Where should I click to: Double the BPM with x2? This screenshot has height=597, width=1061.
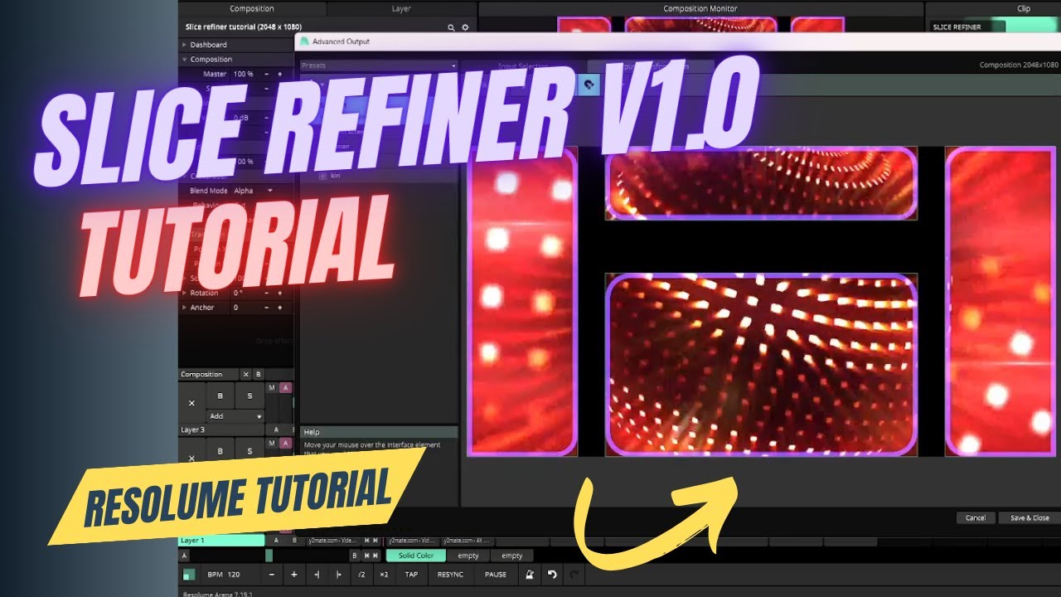coord(384,574)
